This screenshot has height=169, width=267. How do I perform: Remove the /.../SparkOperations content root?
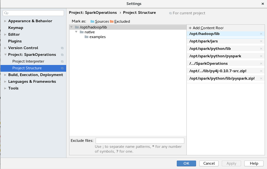tap(261, 63)
